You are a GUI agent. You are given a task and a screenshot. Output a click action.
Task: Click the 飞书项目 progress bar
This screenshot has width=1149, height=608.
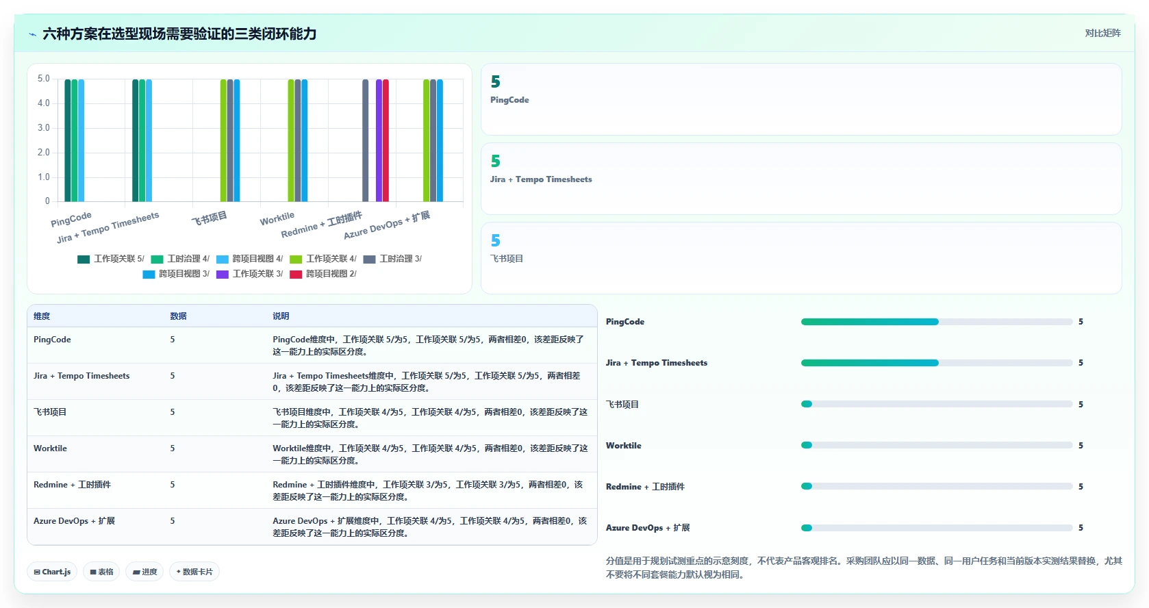click(x=937, y=404)
